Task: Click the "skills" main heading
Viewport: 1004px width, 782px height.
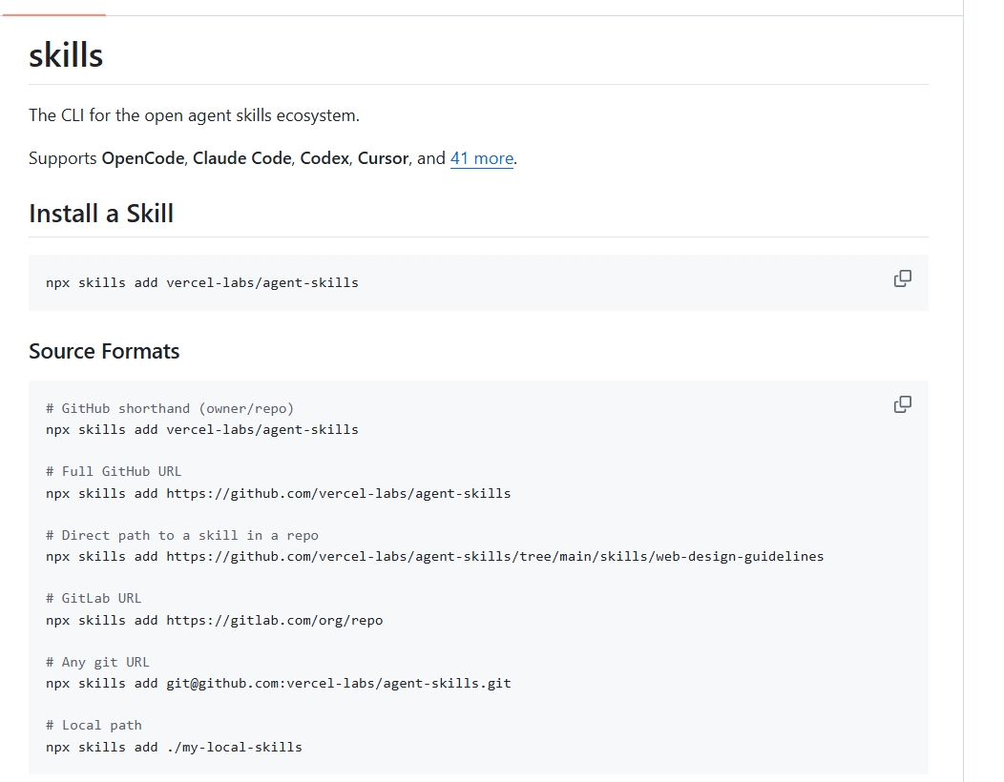Action: tap(66, 55)
